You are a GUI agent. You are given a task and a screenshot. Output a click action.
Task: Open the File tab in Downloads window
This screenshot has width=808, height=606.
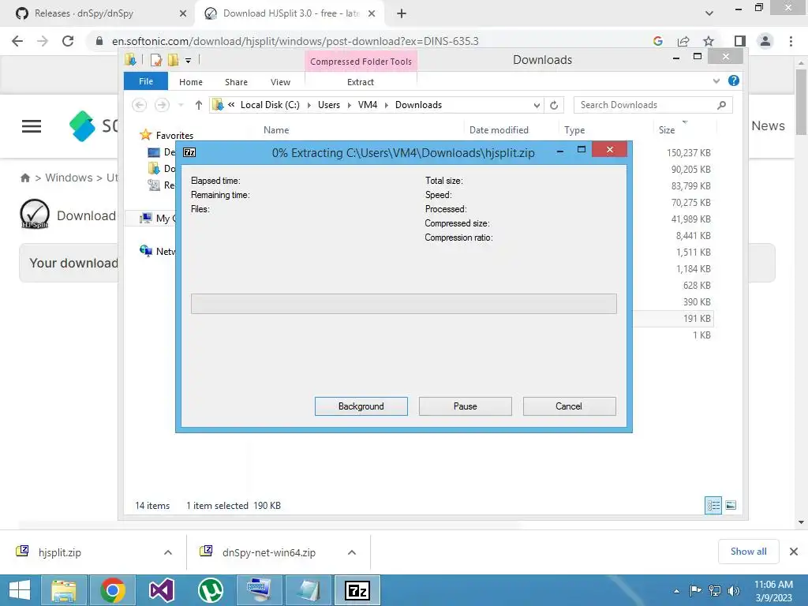tap(146, 81)
